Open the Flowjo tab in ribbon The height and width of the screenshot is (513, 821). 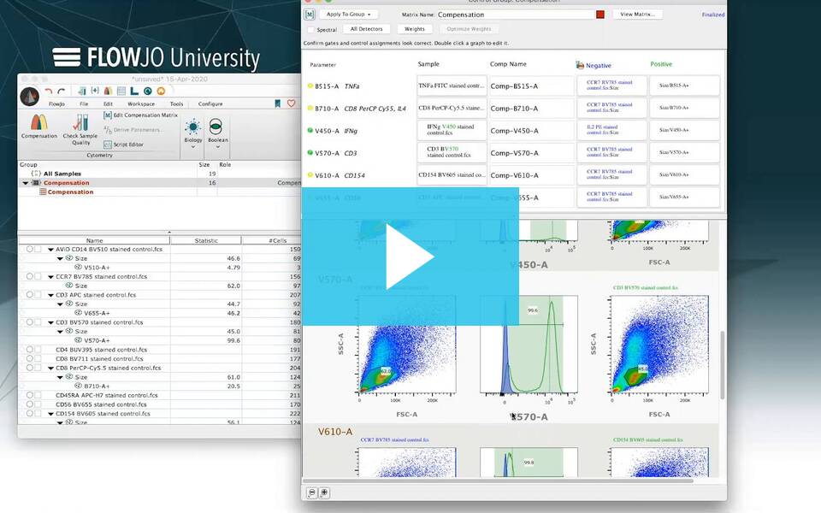[56, 104]
